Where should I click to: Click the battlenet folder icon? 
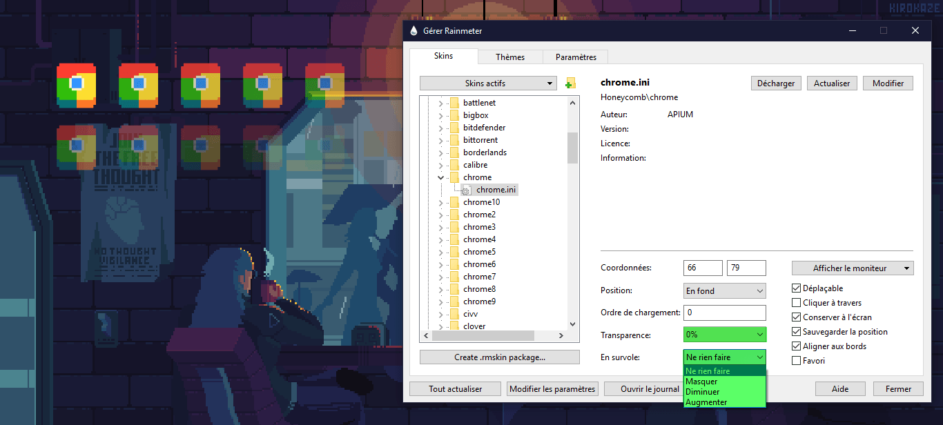tap(454, 103)
